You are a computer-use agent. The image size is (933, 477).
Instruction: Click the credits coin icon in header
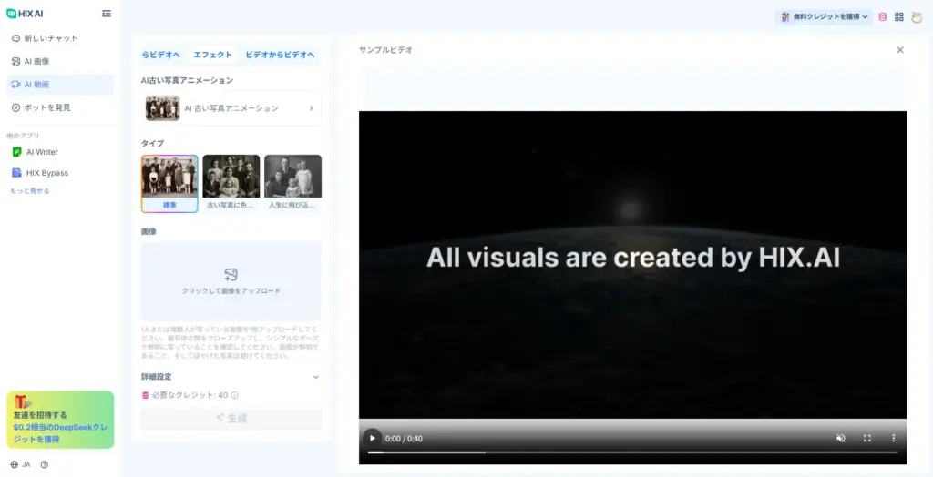click(x=882, y=16)
